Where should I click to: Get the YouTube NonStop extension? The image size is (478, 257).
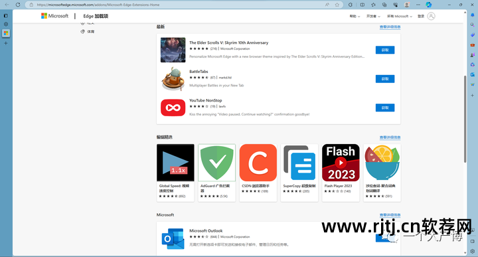[385, 108]
